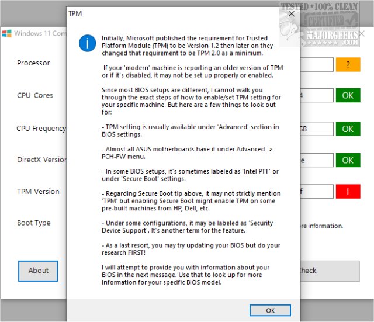Screen dimensions: 374x322
Task: Select the TPM Version label
Action: click(38, 192)
